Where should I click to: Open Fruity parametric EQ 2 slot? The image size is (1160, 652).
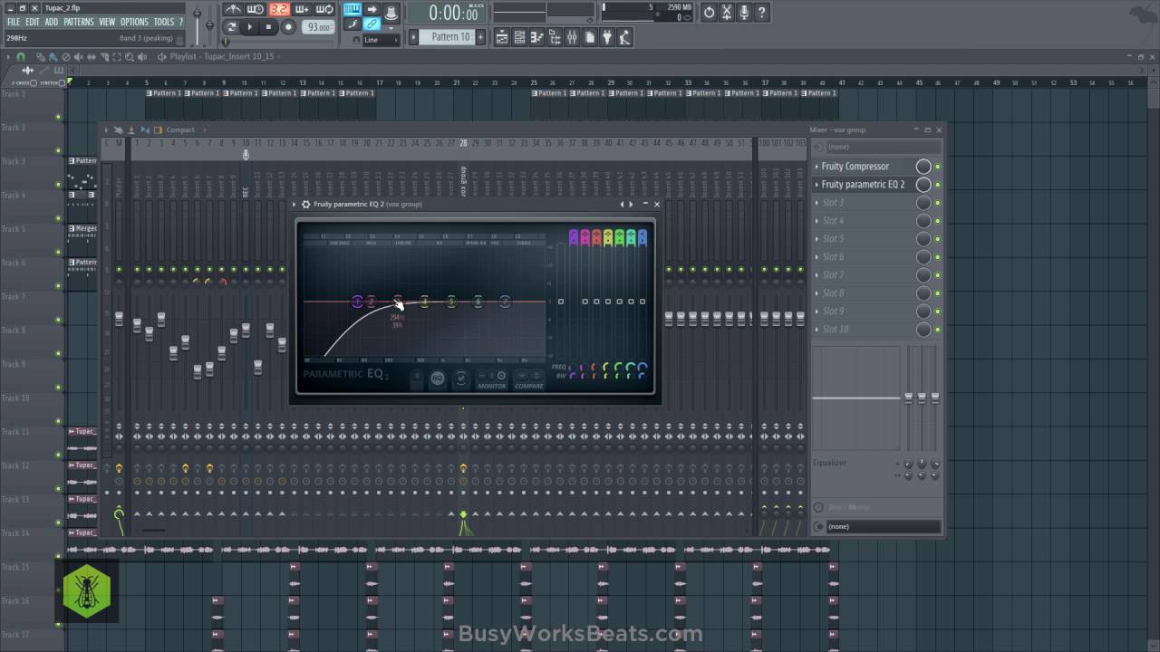click(863, 185)
